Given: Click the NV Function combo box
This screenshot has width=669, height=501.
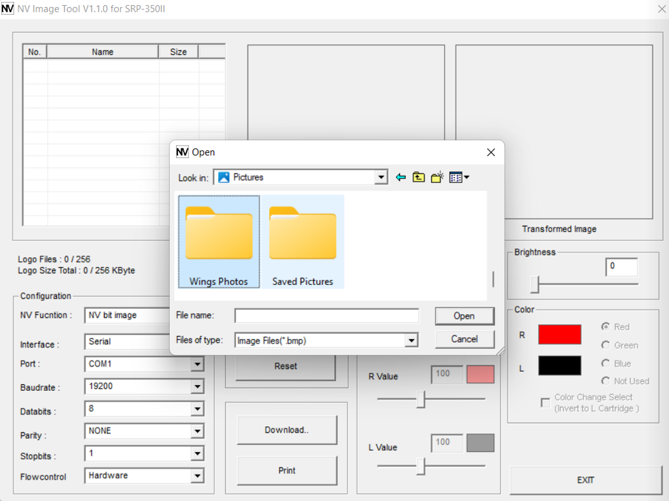Looking at the screenshot, I should (x=127, y=315).
